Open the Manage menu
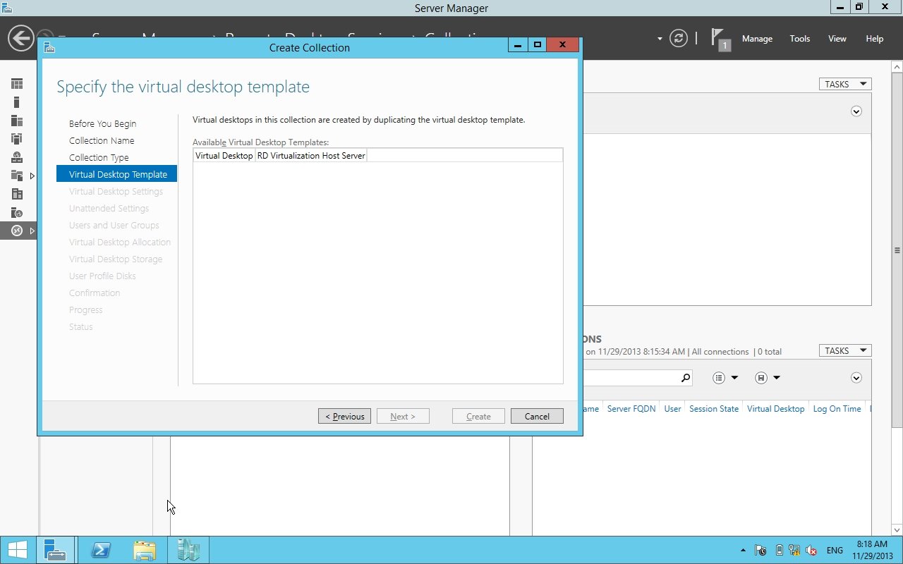Image resolution: width=903 pixels, height=564 pixels. pyautogui.click(x=757, y=39)
